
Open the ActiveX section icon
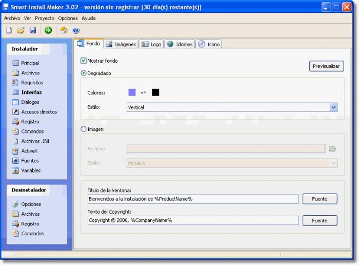[x=15, y=151]
